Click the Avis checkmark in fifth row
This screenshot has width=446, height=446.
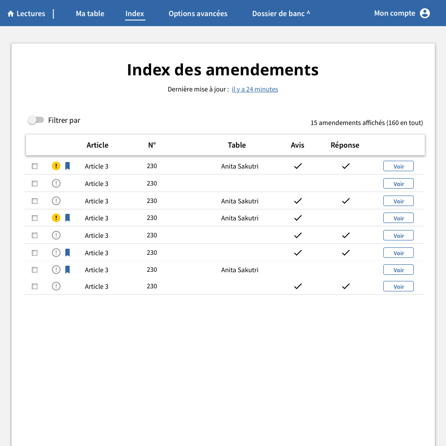point(298,236)
